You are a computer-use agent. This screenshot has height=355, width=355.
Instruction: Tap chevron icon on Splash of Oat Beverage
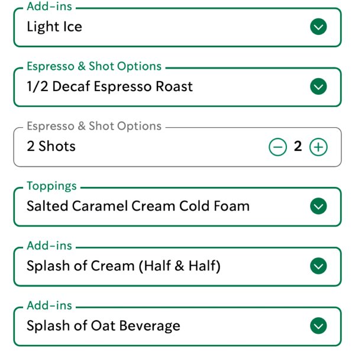318,326
